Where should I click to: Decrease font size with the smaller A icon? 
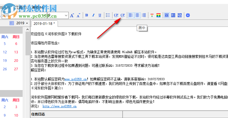coord(79,15)
